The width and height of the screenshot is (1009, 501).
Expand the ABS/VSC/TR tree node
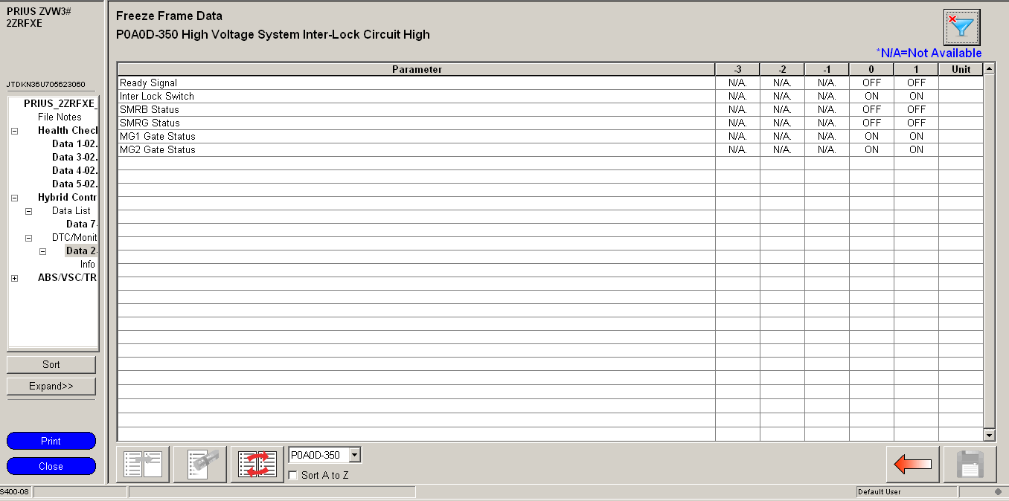pyautogui.click(x=15, y=278)
